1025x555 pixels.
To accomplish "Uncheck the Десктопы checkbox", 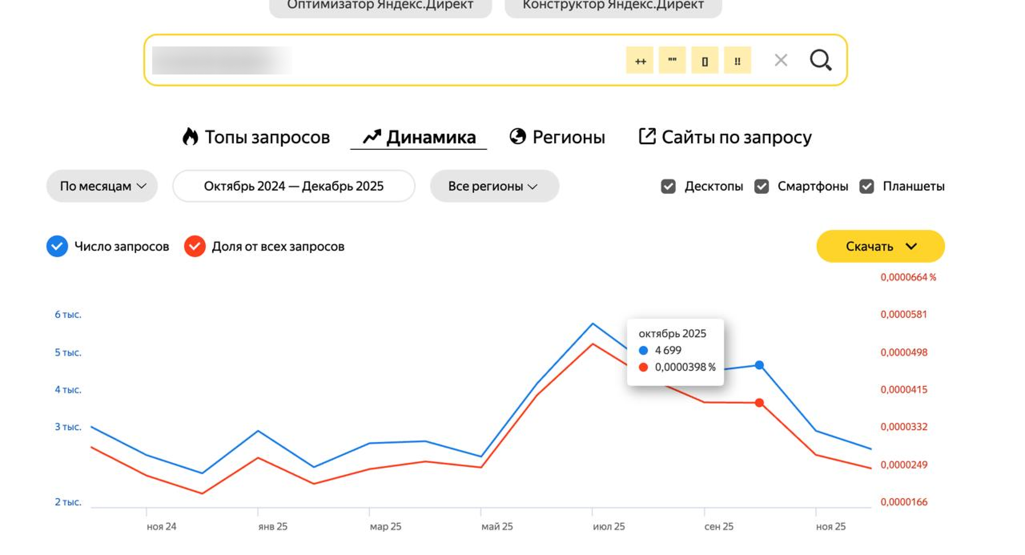I will (x=668, y=186).
